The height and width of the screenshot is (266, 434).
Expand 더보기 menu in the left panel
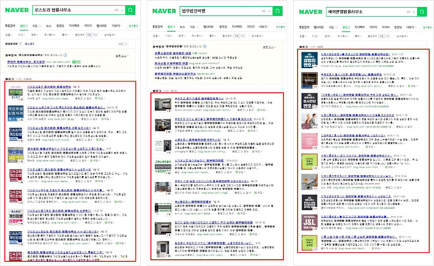[116, 26]
